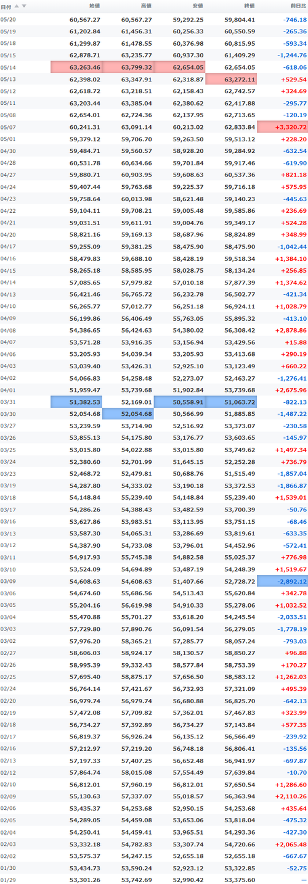
Task: Select the red highlighted 63,799.32 high cell
Action: pos(128,67)
